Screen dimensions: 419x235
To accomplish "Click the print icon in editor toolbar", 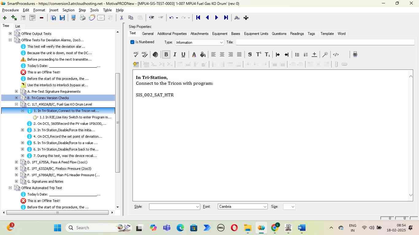I will pyautogui.click(x=355, y=54).
